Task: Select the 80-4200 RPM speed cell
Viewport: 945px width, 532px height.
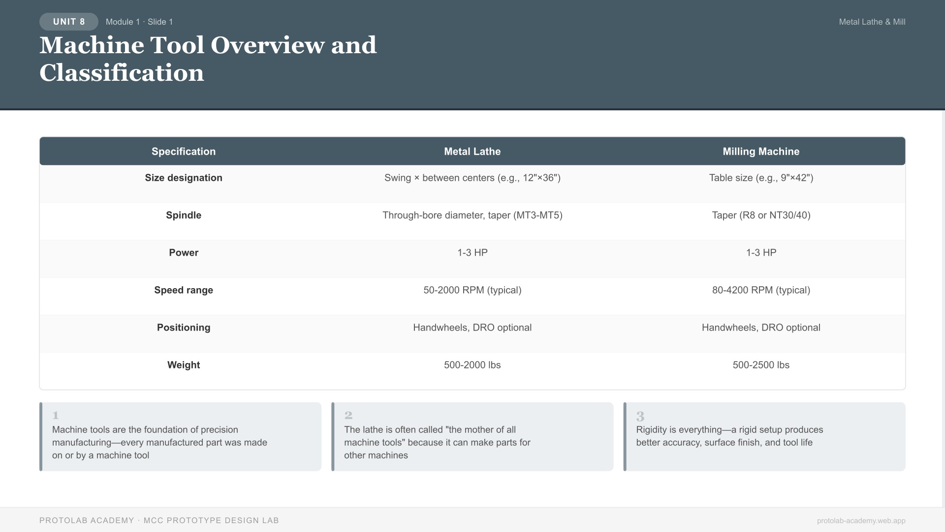Action: 761,290
